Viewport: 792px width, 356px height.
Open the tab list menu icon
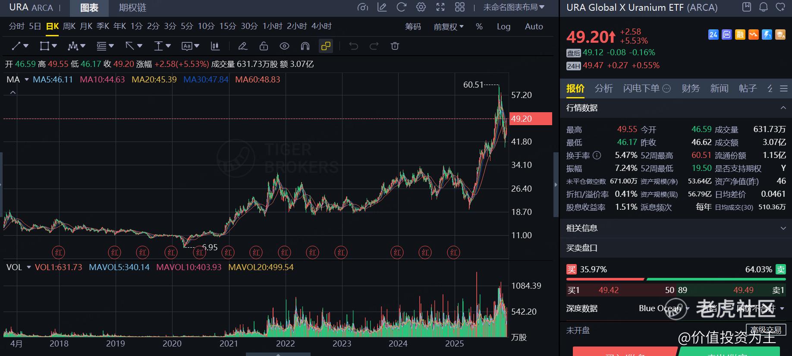784,88
